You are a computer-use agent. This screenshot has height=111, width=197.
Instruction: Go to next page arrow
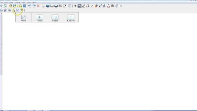[x=1, y=6]
